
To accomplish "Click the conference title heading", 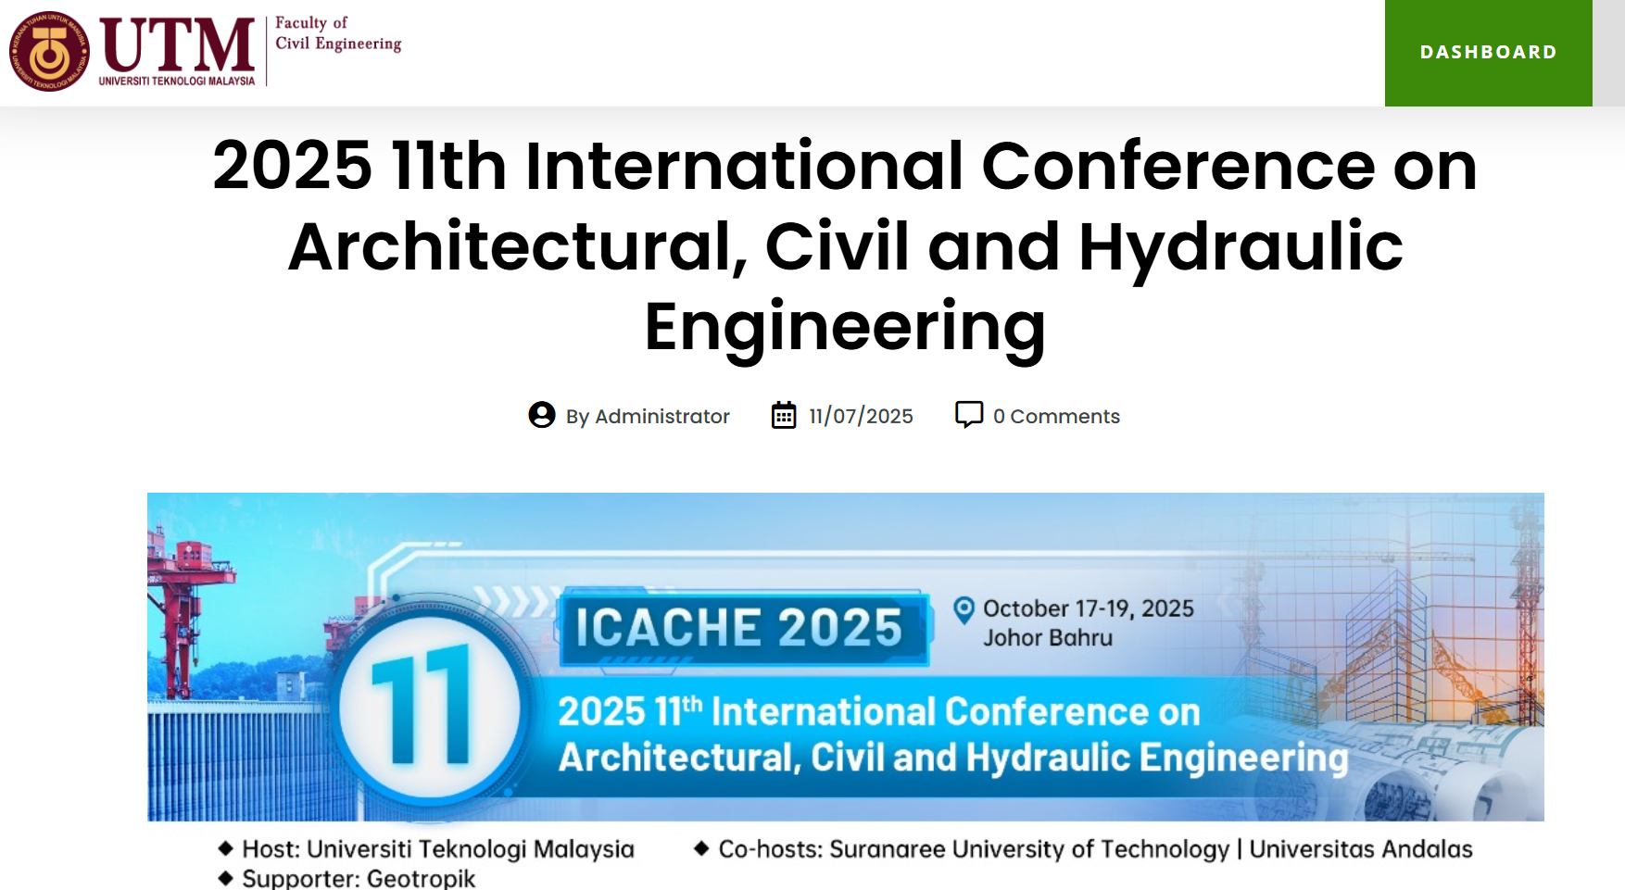I will (845, 245).
